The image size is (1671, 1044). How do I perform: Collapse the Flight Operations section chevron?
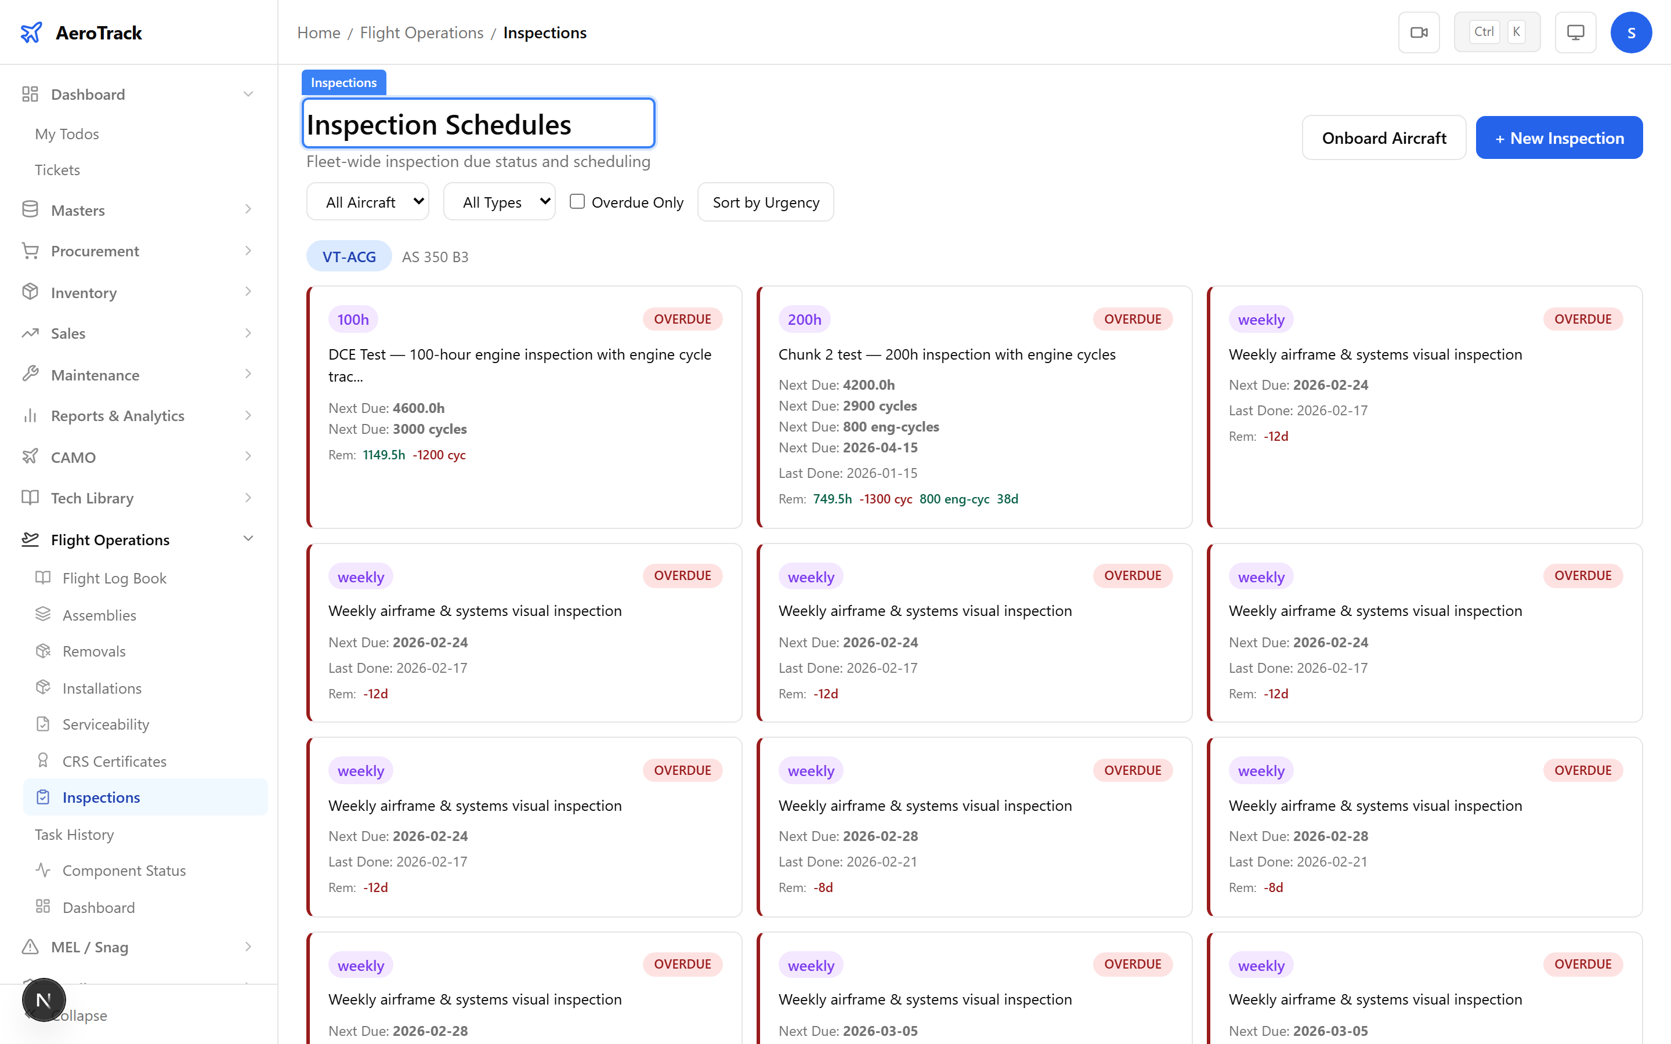tap(248, 539)
